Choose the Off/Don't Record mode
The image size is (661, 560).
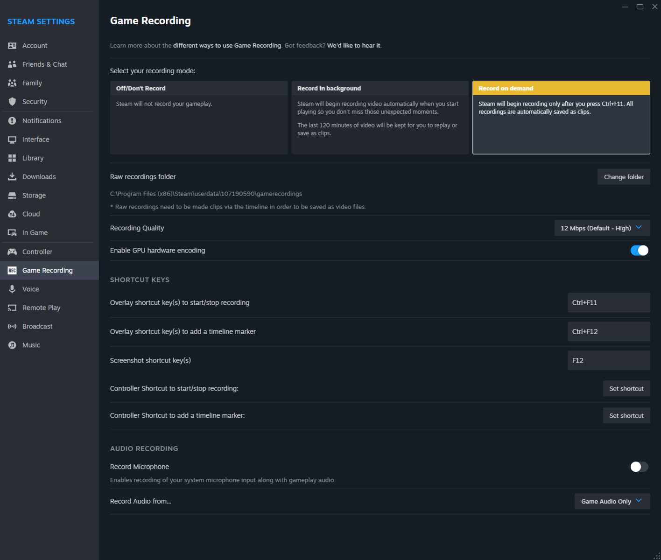(x=198, y=117)
